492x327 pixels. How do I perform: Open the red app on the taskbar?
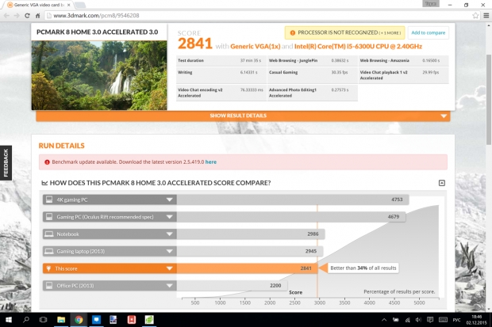pyautogui.click(x=132, y=320)
